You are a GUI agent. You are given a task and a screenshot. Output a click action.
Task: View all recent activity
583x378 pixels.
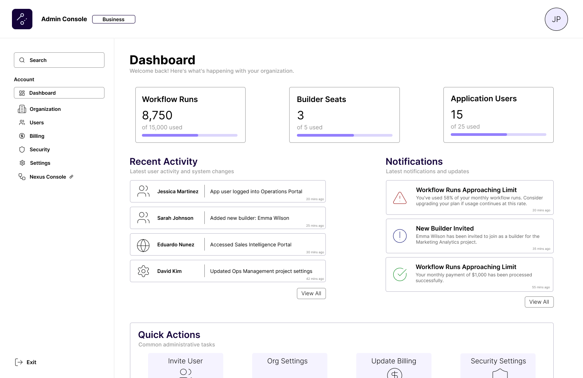click(x=311, y=293)
